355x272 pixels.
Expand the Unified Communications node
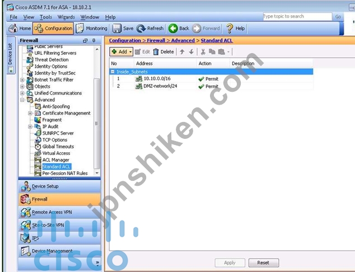coord(22,93)
